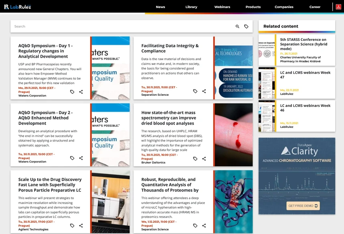Open the Products menu
The image size is (344, 234).
(253, 7)
